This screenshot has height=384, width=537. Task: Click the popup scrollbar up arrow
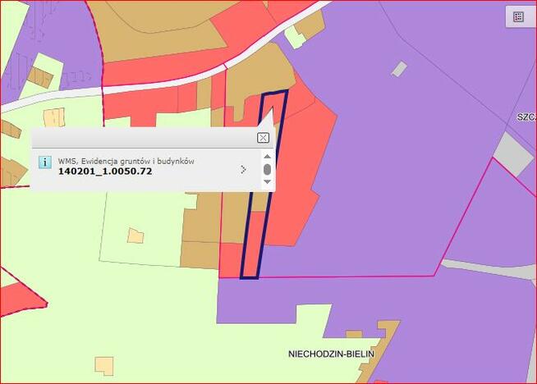click(x=267, y=157)
